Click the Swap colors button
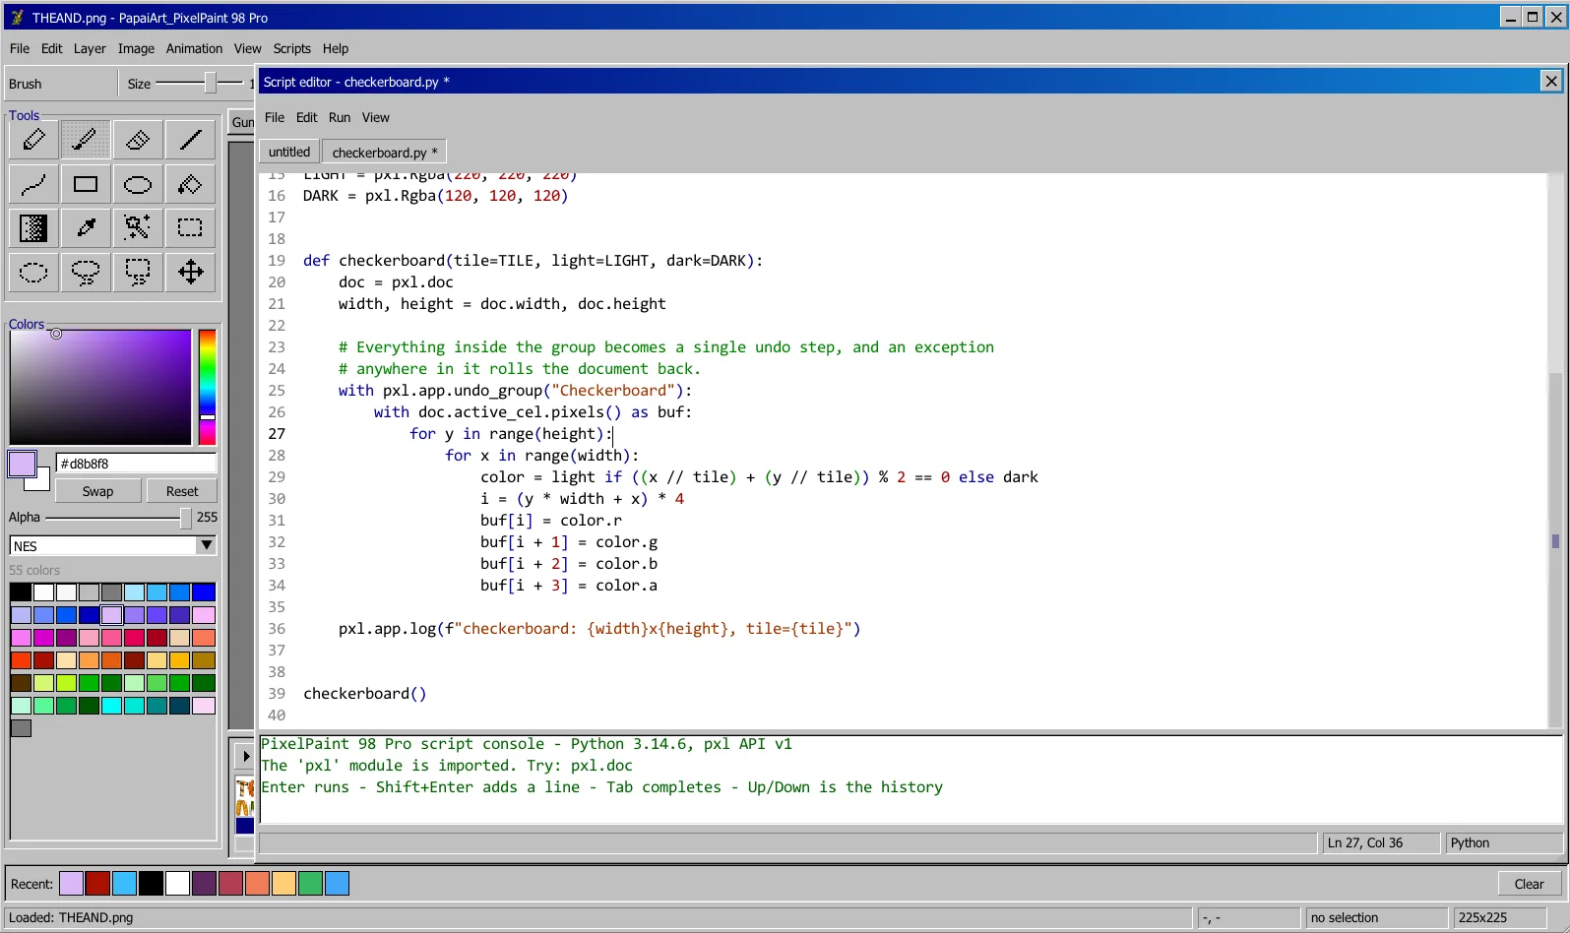This screenshot has width=1570, height=933. [x=97, y=491]
